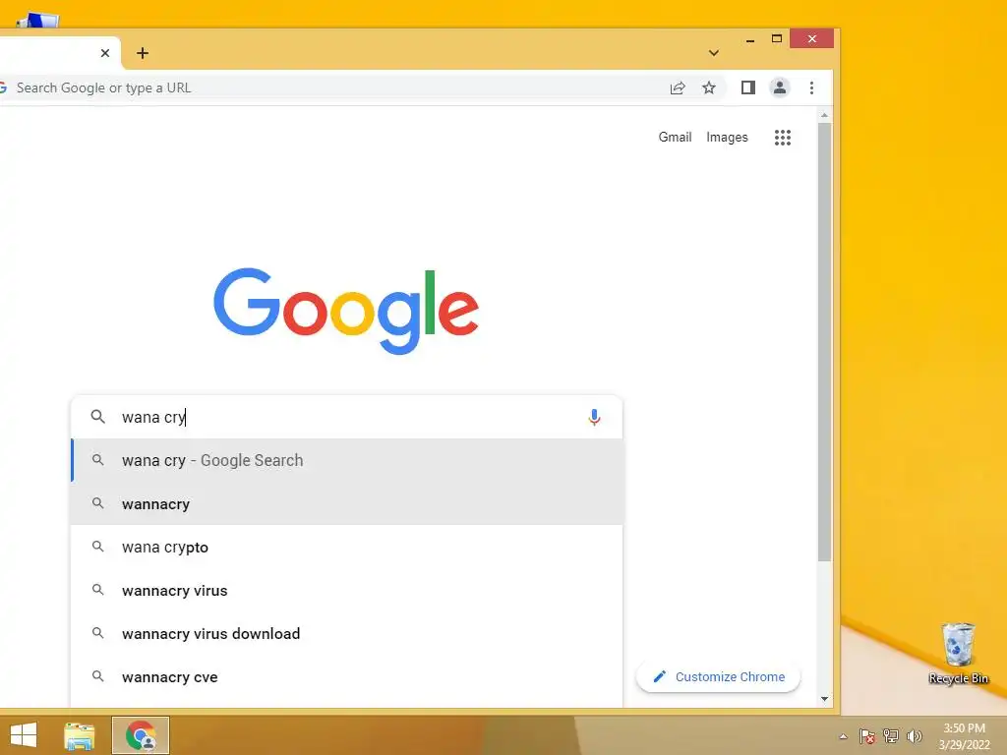The width and height of the screenshot is (1007, 755).
Task: Open a new tab with plus button
Action: pyautogui.click(x=143, y=53)
